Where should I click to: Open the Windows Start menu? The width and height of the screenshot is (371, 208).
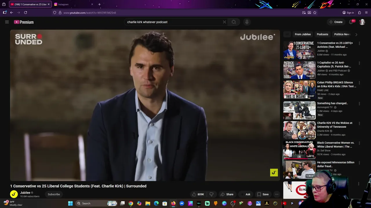tap(70, 203)
